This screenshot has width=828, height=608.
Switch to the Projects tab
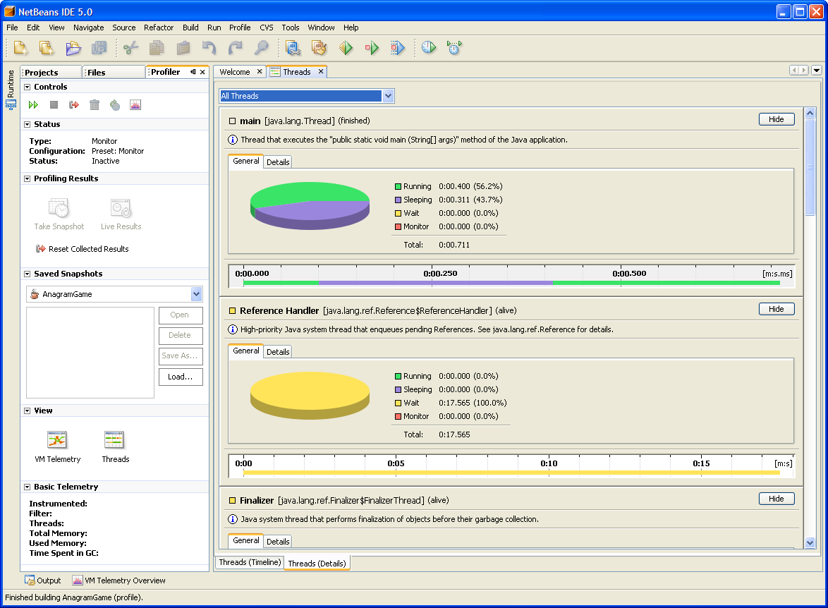(51, 73)
